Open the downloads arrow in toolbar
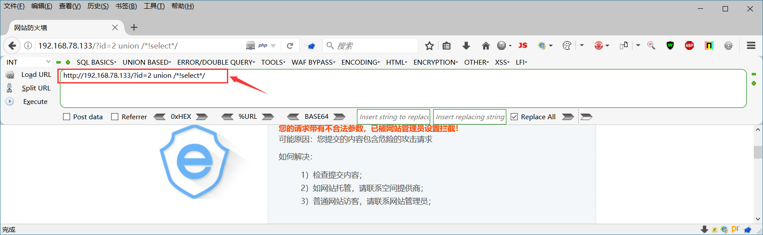This screenshot has height=235, width=763. point(466,45)
